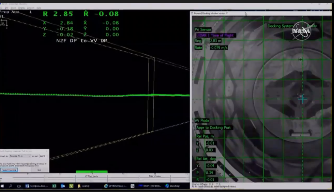Click the Rng 2.83 m value

point(215,41)
